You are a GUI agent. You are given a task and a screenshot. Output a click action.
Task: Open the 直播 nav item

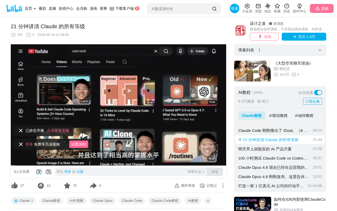52,8
